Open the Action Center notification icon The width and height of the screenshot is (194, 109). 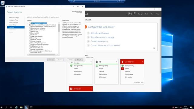click(191, 107)
